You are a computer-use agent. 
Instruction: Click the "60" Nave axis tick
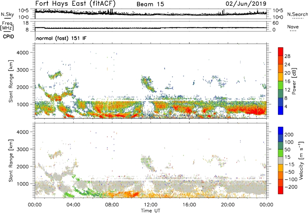coord(275,23)
